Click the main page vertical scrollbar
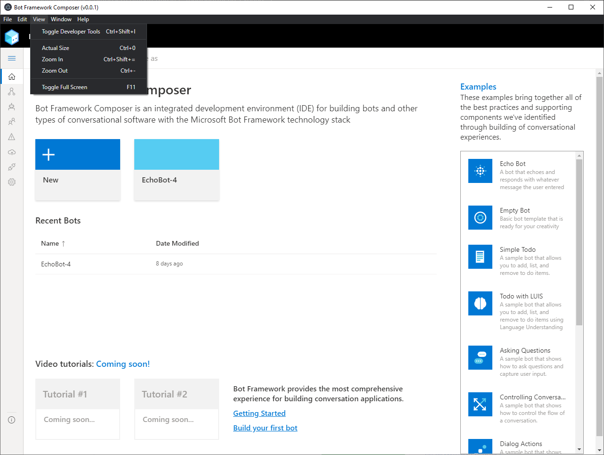 (599, 256)
